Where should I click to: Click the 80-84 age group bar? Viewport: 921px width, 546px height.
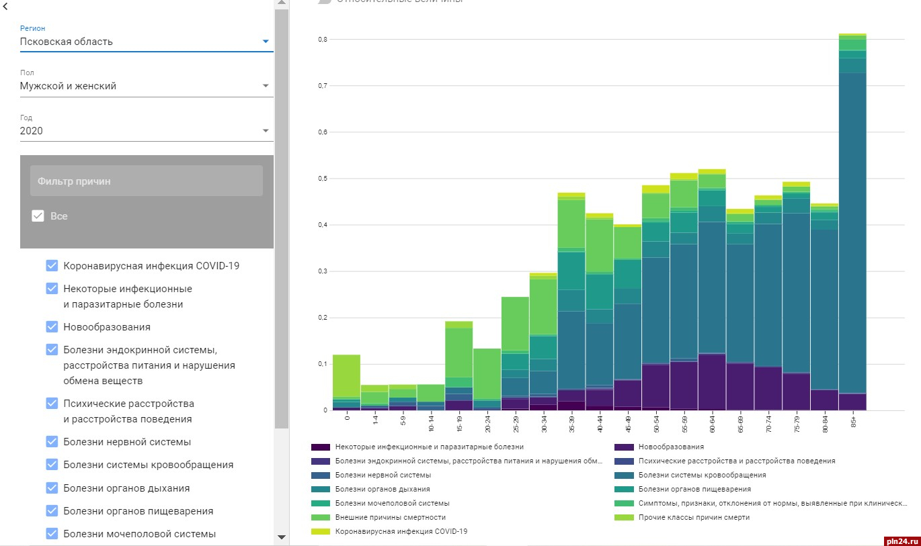[x=824, y=307]
